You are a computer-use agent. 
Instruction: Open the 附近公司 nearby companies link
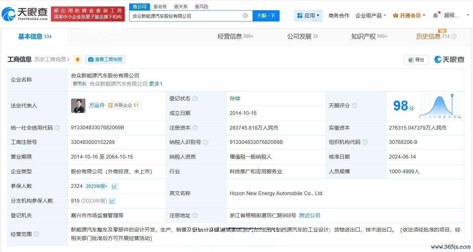click(x=310, y=216)
